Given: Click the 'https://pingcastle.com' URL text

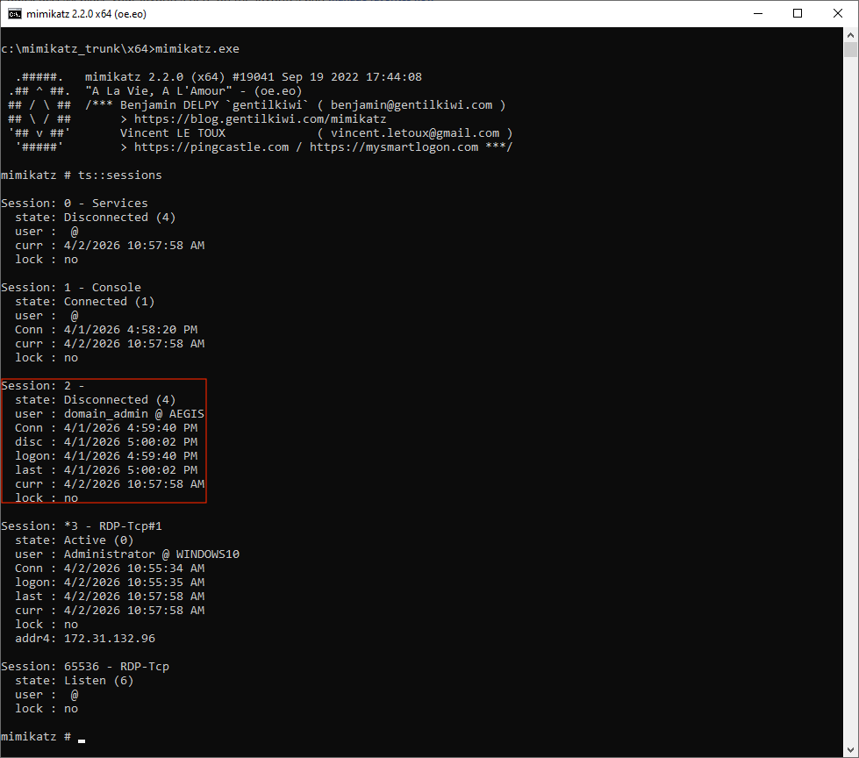Looking at the screenshot, I should pyautogui.click(x=211, y=147).
